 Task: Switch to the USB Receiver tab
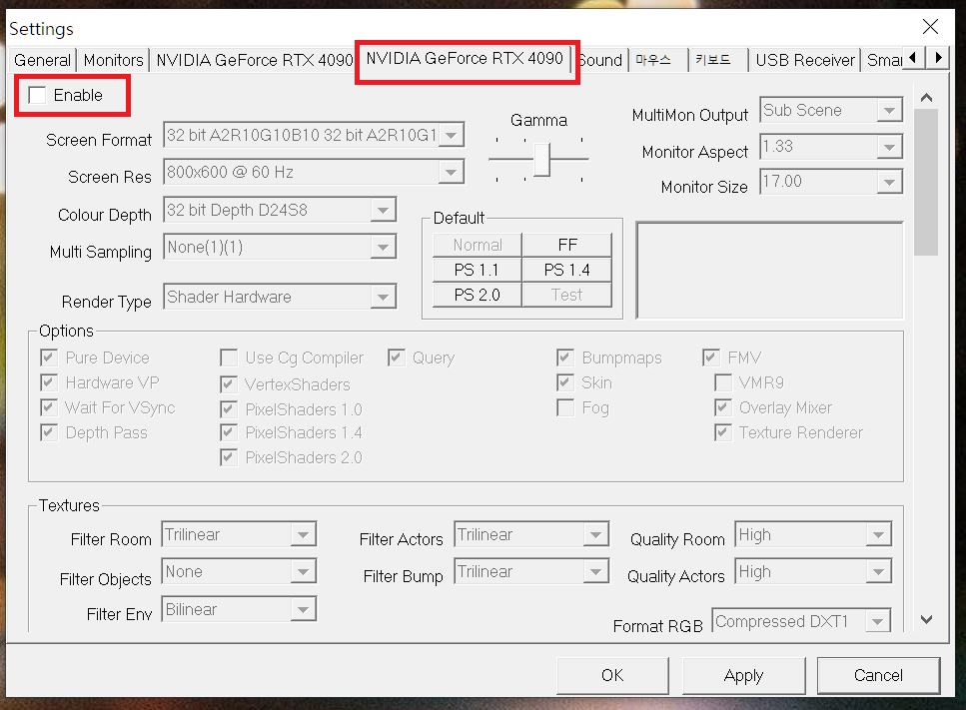tap(804, 60)
